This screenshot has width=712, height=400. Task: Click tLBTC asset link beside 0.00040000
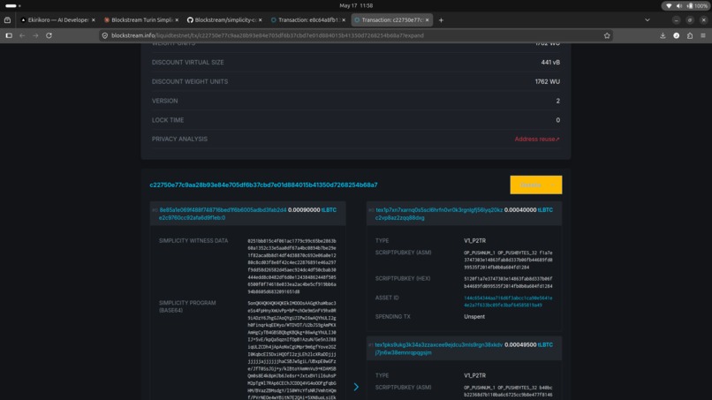(545, 210)
